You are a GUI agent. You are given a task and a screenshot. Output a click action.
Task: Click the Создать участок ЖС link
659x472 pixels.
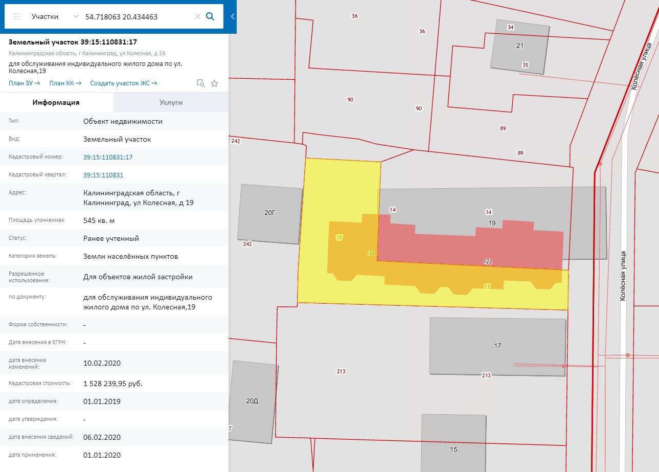[x=123, y=83]
